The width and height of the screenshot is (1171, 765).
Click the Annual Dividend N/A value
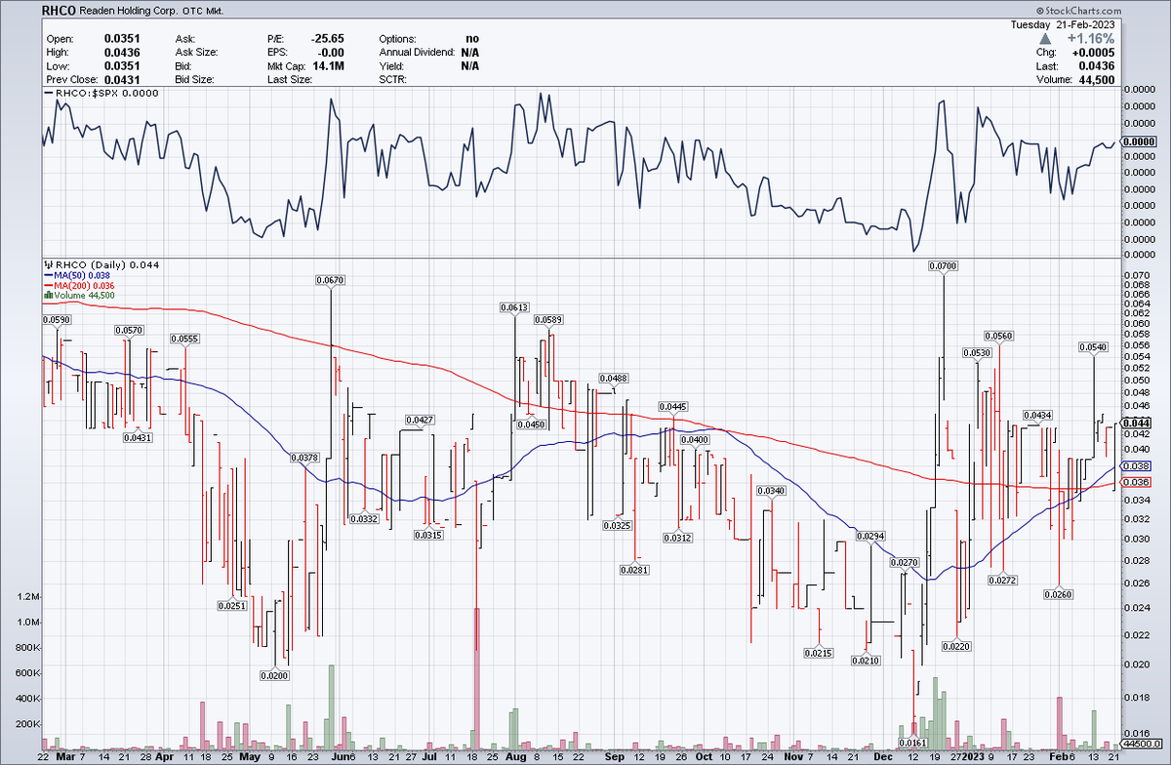click(x=470, y=52)
